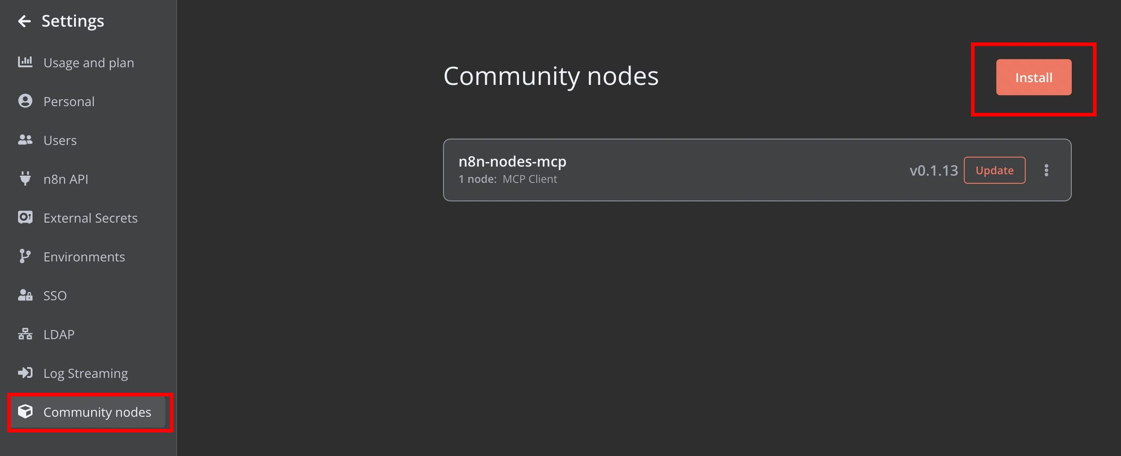Click the LDAP network icon

point(25,334)
